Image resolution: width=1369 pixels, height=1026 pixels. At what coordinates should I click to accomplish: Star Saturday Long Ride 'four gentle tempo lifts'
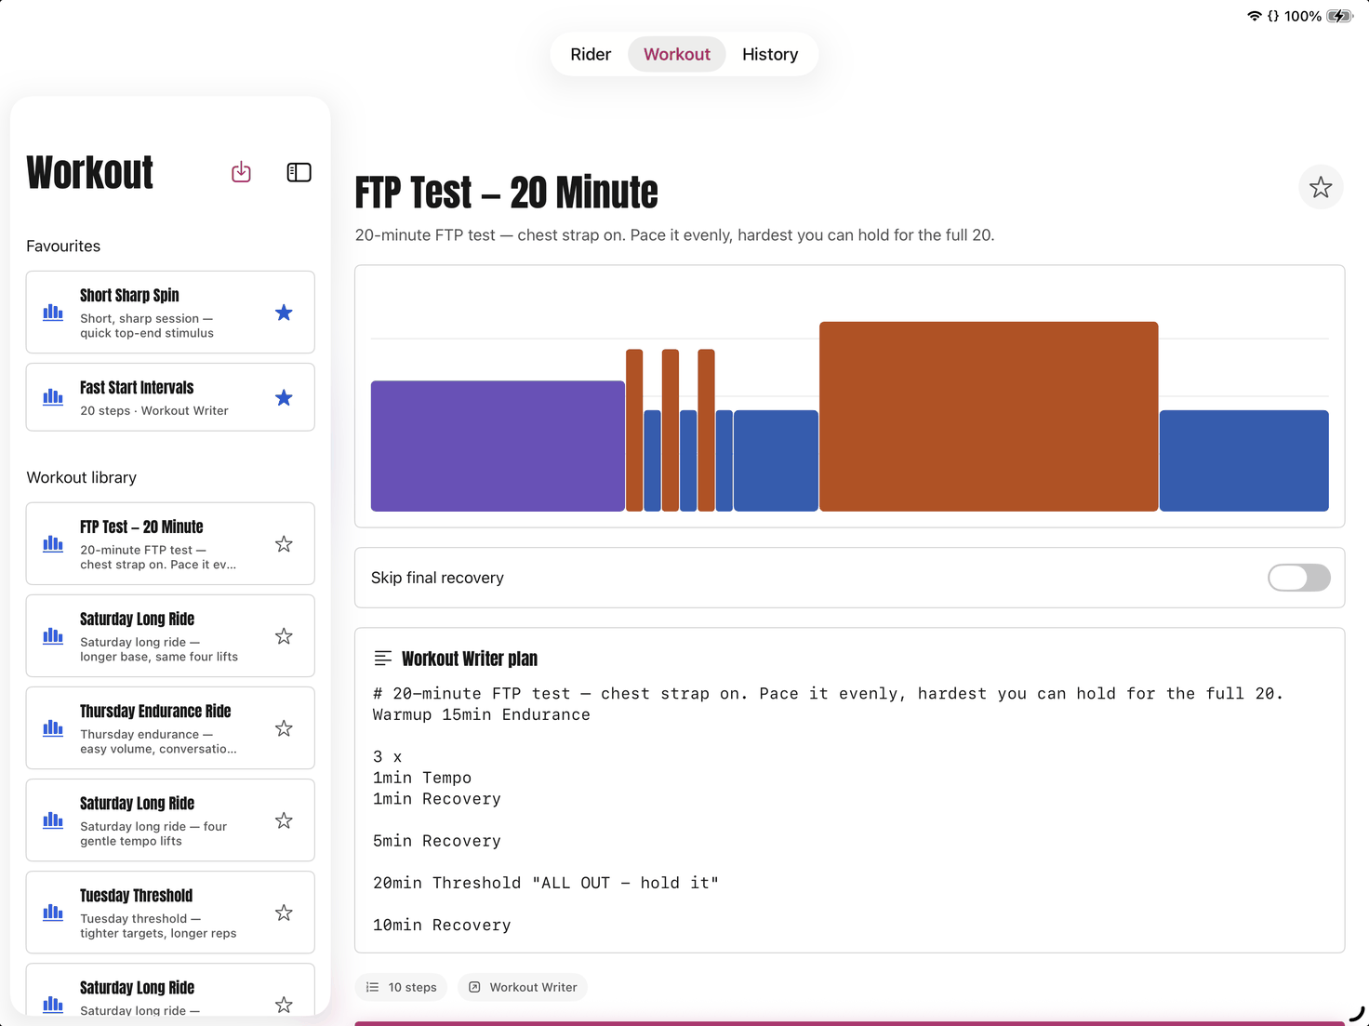click(x=284, y=820)
